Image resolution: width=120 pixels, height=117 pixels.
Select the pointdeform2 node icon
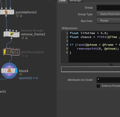[6, 12]
